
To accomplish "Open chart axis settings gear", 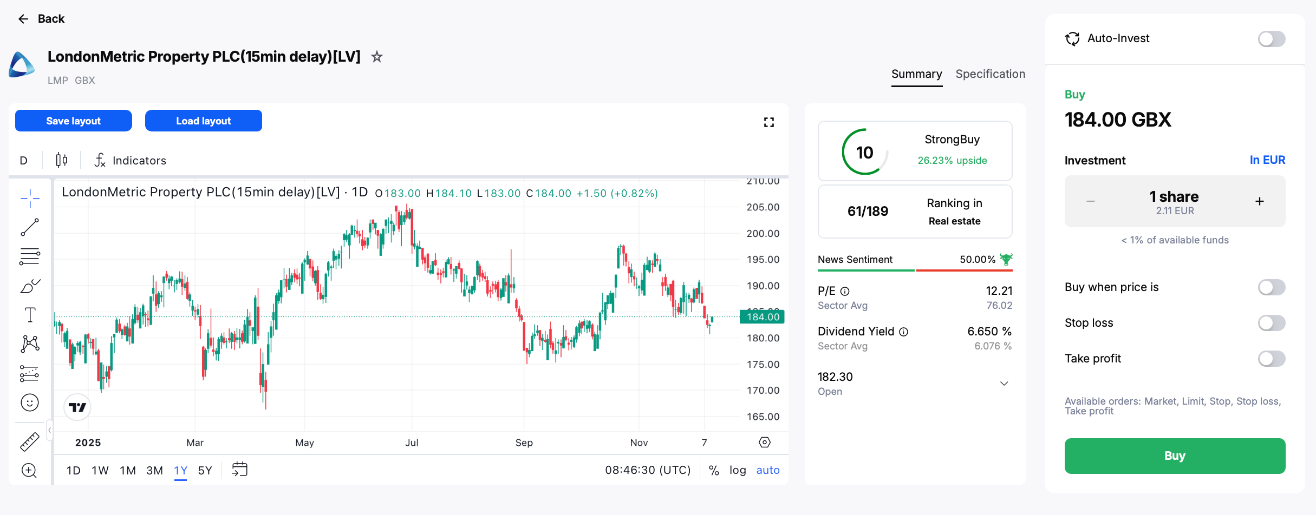I will (x=765, y=443).
